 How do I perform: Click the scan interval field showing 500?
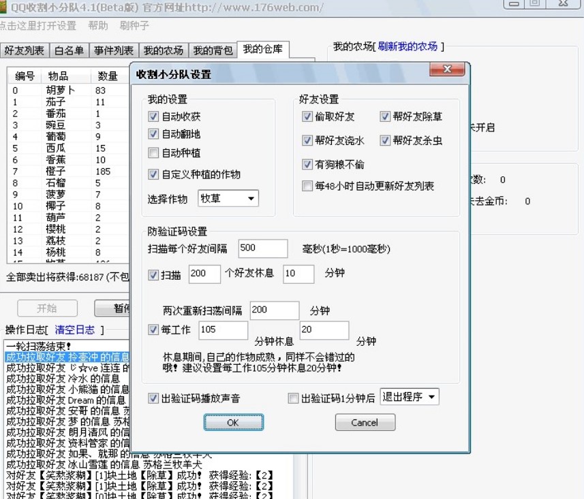click(262, 248)
